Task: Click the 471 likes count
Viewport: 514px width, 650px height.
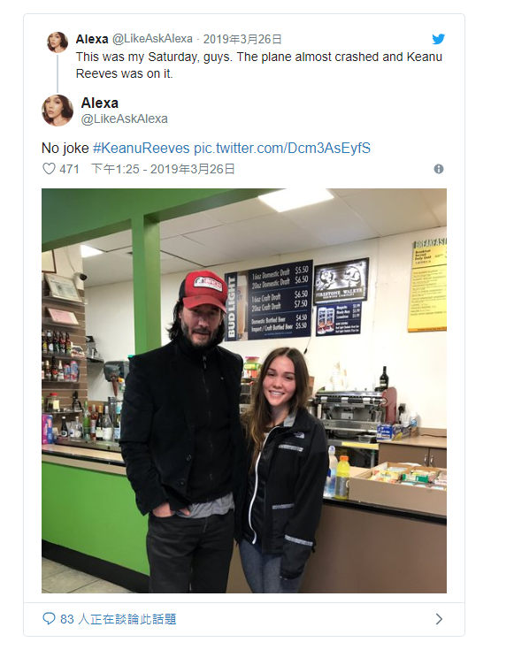Action: (69, 169)
